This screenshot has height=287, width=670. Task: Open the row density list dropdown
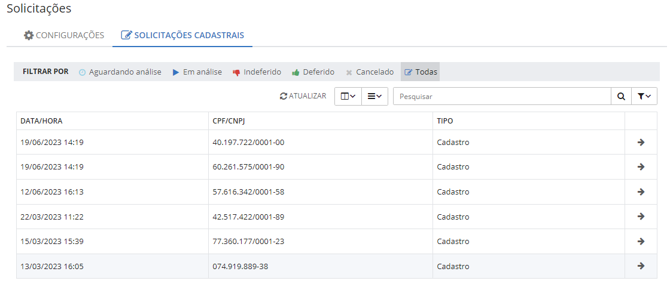click(x=374, y=97)
